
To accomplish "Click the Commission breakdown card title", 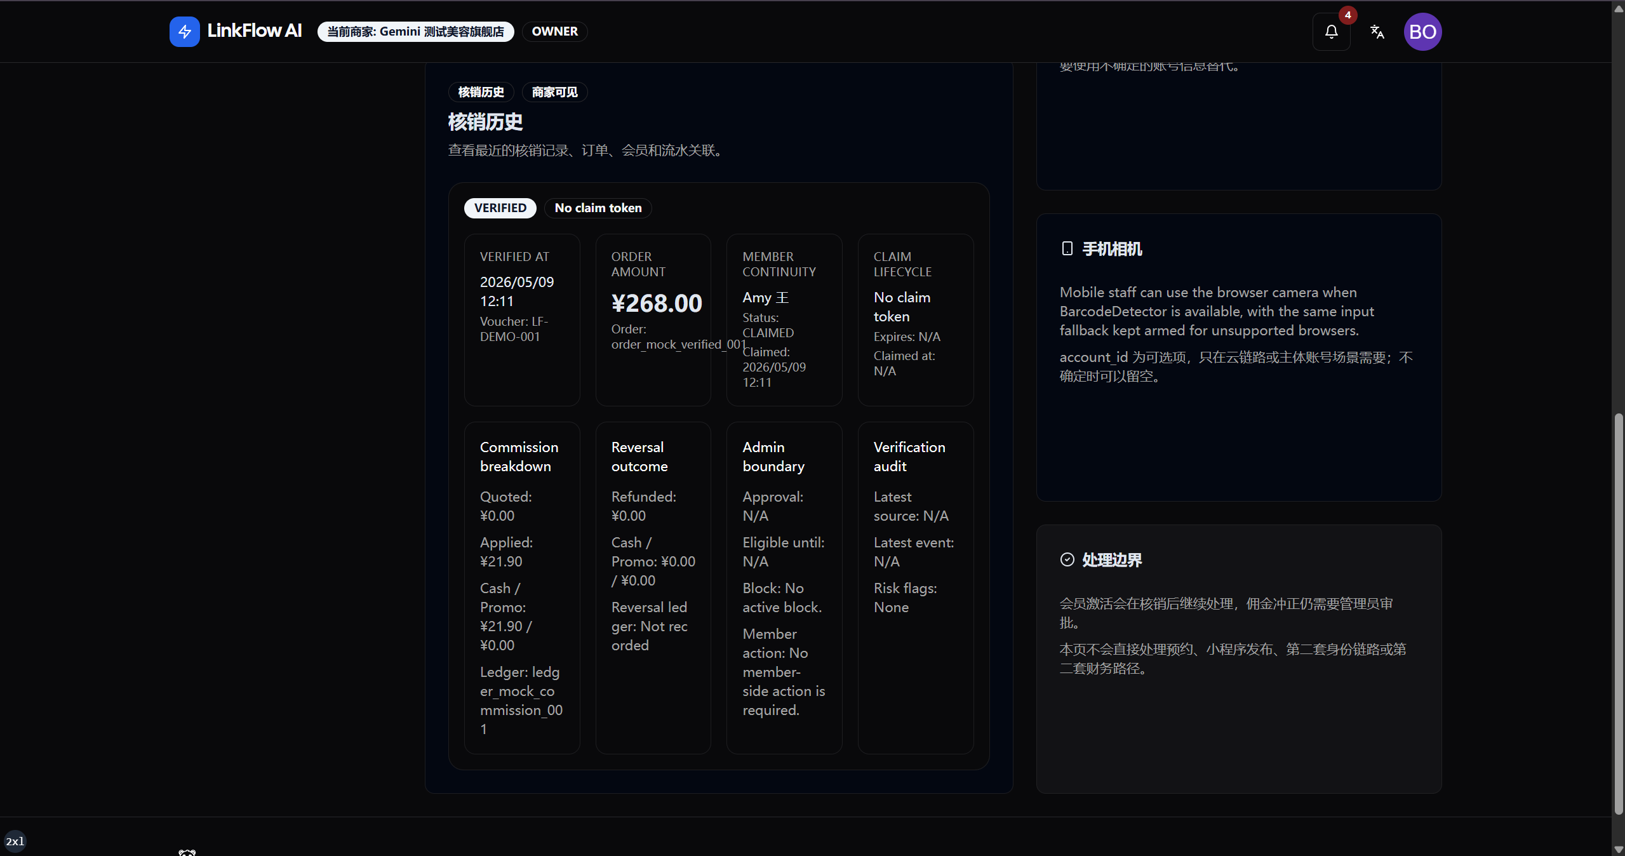I will coord(519,457).
